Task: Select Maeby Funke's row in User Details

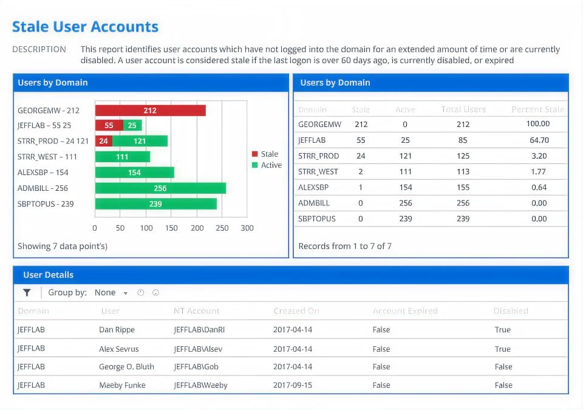Action: (x=291, y=385)
